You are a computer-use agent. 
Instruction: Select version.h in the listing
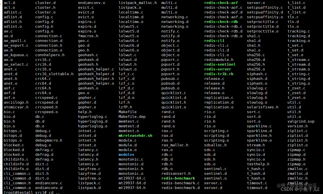[297, 126]
